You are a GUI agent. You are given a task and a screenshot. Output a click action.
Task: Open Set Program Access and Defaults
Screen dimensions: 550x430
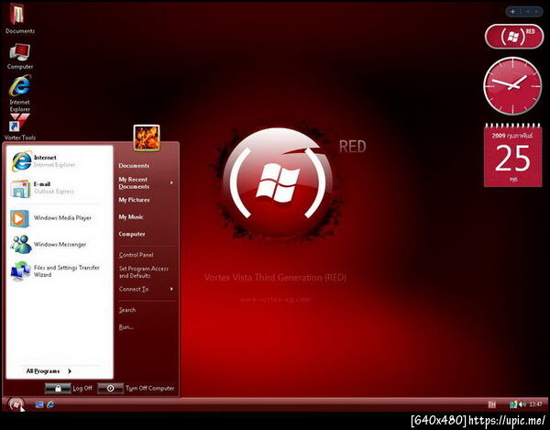[144, 272]
